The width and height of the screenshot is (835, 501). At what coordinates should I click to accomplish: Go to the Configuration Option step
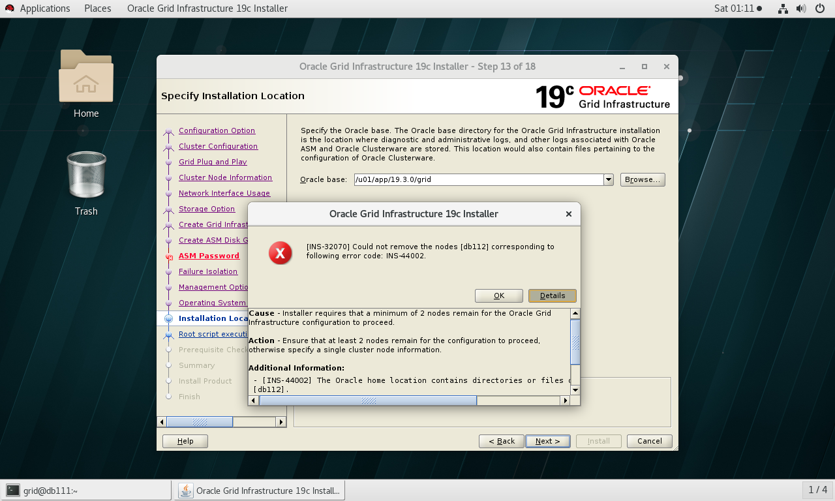(217, 130)
